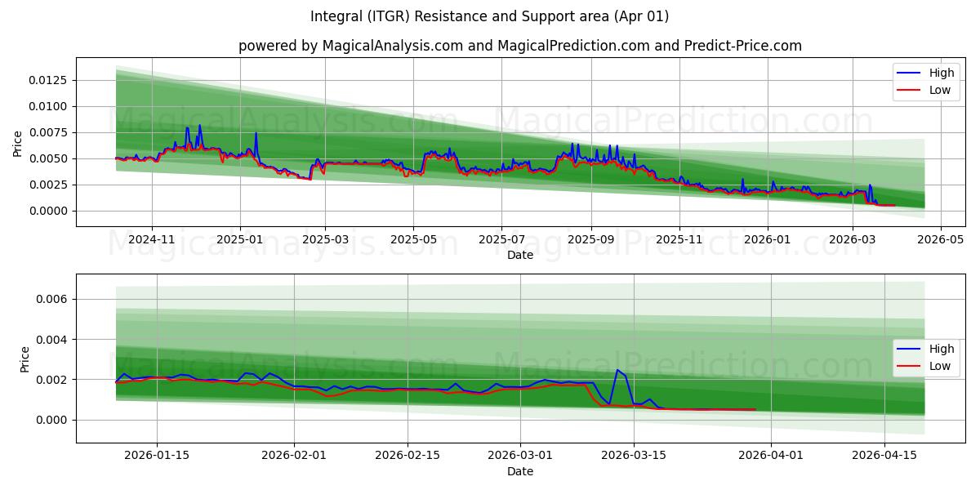Click the 2025-09 date tick label
Image resolution: width=980 pixels, height=490 pixels.
[x=590, y=239]
